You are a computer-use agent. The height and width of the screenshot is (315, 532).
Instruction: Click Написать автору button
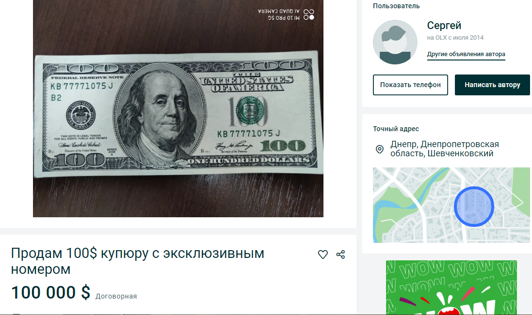click(492, 85)
